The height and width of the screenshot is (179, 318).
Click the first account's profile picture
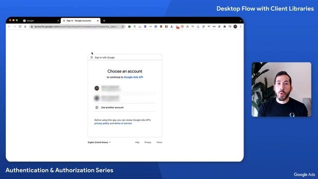[97, 88]
